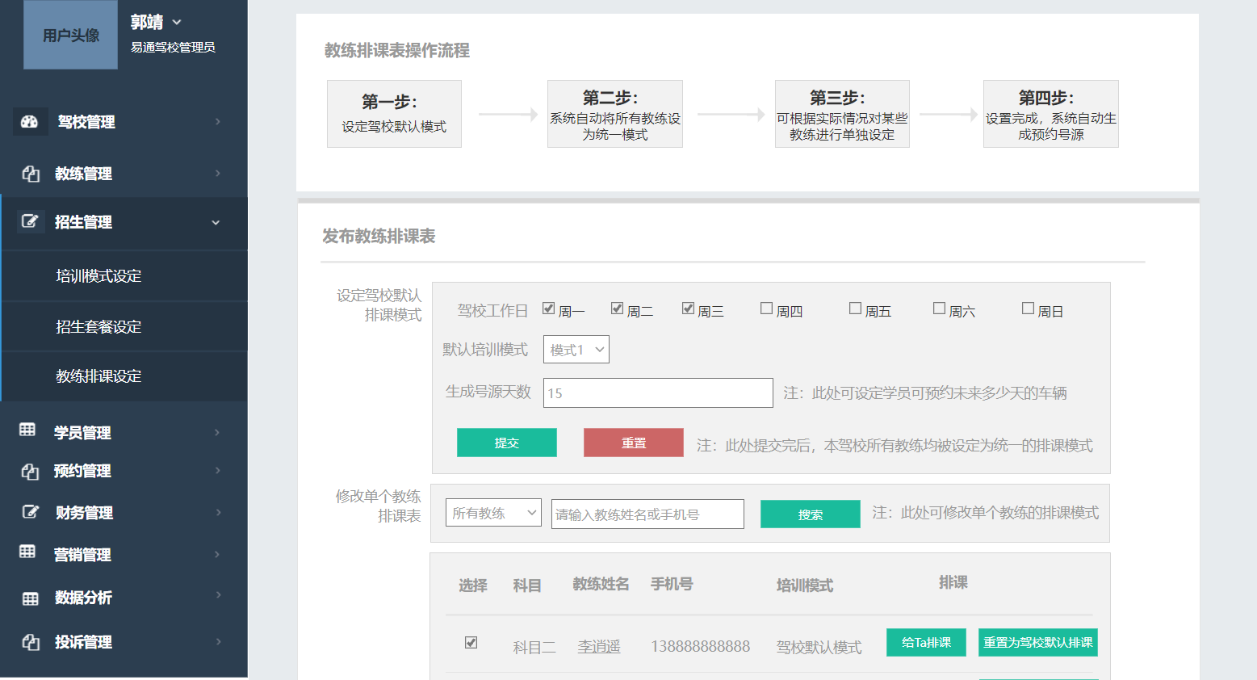Open the 所有教练 filter dropdown
The image size is (1257, 680).
493,513
